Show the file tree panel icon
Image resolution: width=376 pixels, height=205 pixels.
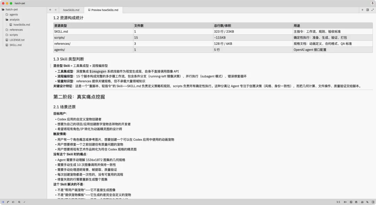point(3,202)
